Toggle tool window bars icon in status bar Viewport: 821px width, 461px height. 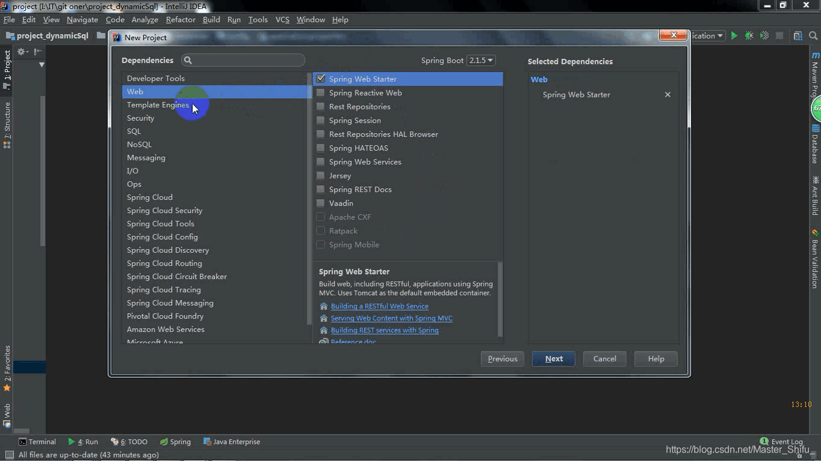pyautogui.click(x=9, y=455)
